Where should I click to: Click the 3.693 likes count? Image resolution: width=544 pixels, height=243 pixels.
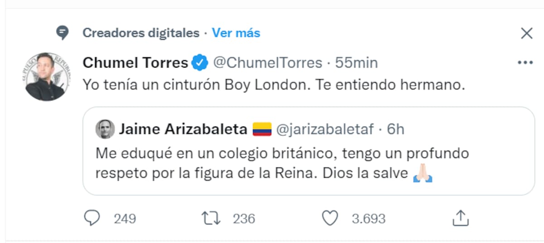pyautogui.click(x=369, y=219)
